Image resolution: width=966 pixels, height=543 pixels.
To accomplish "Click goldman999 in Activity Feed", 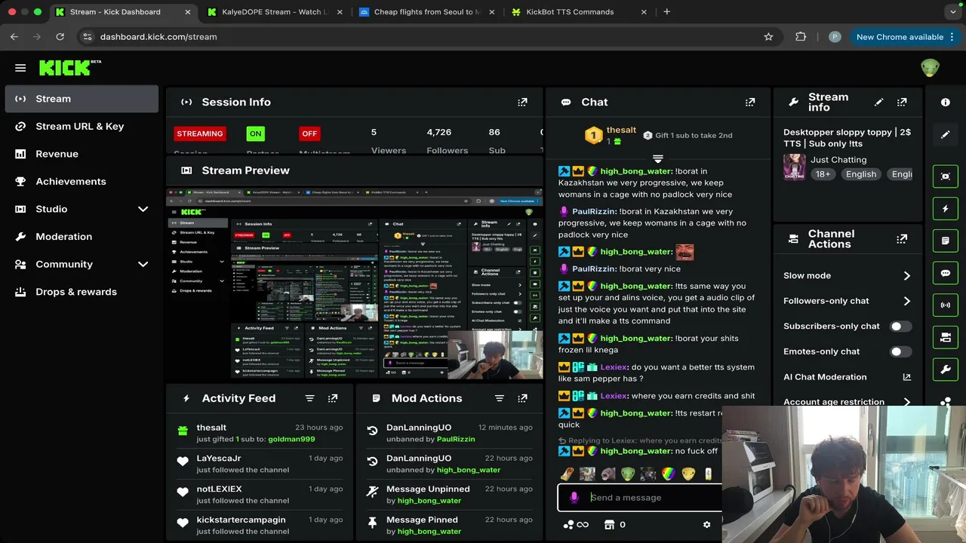I will [x=291, y=439].
